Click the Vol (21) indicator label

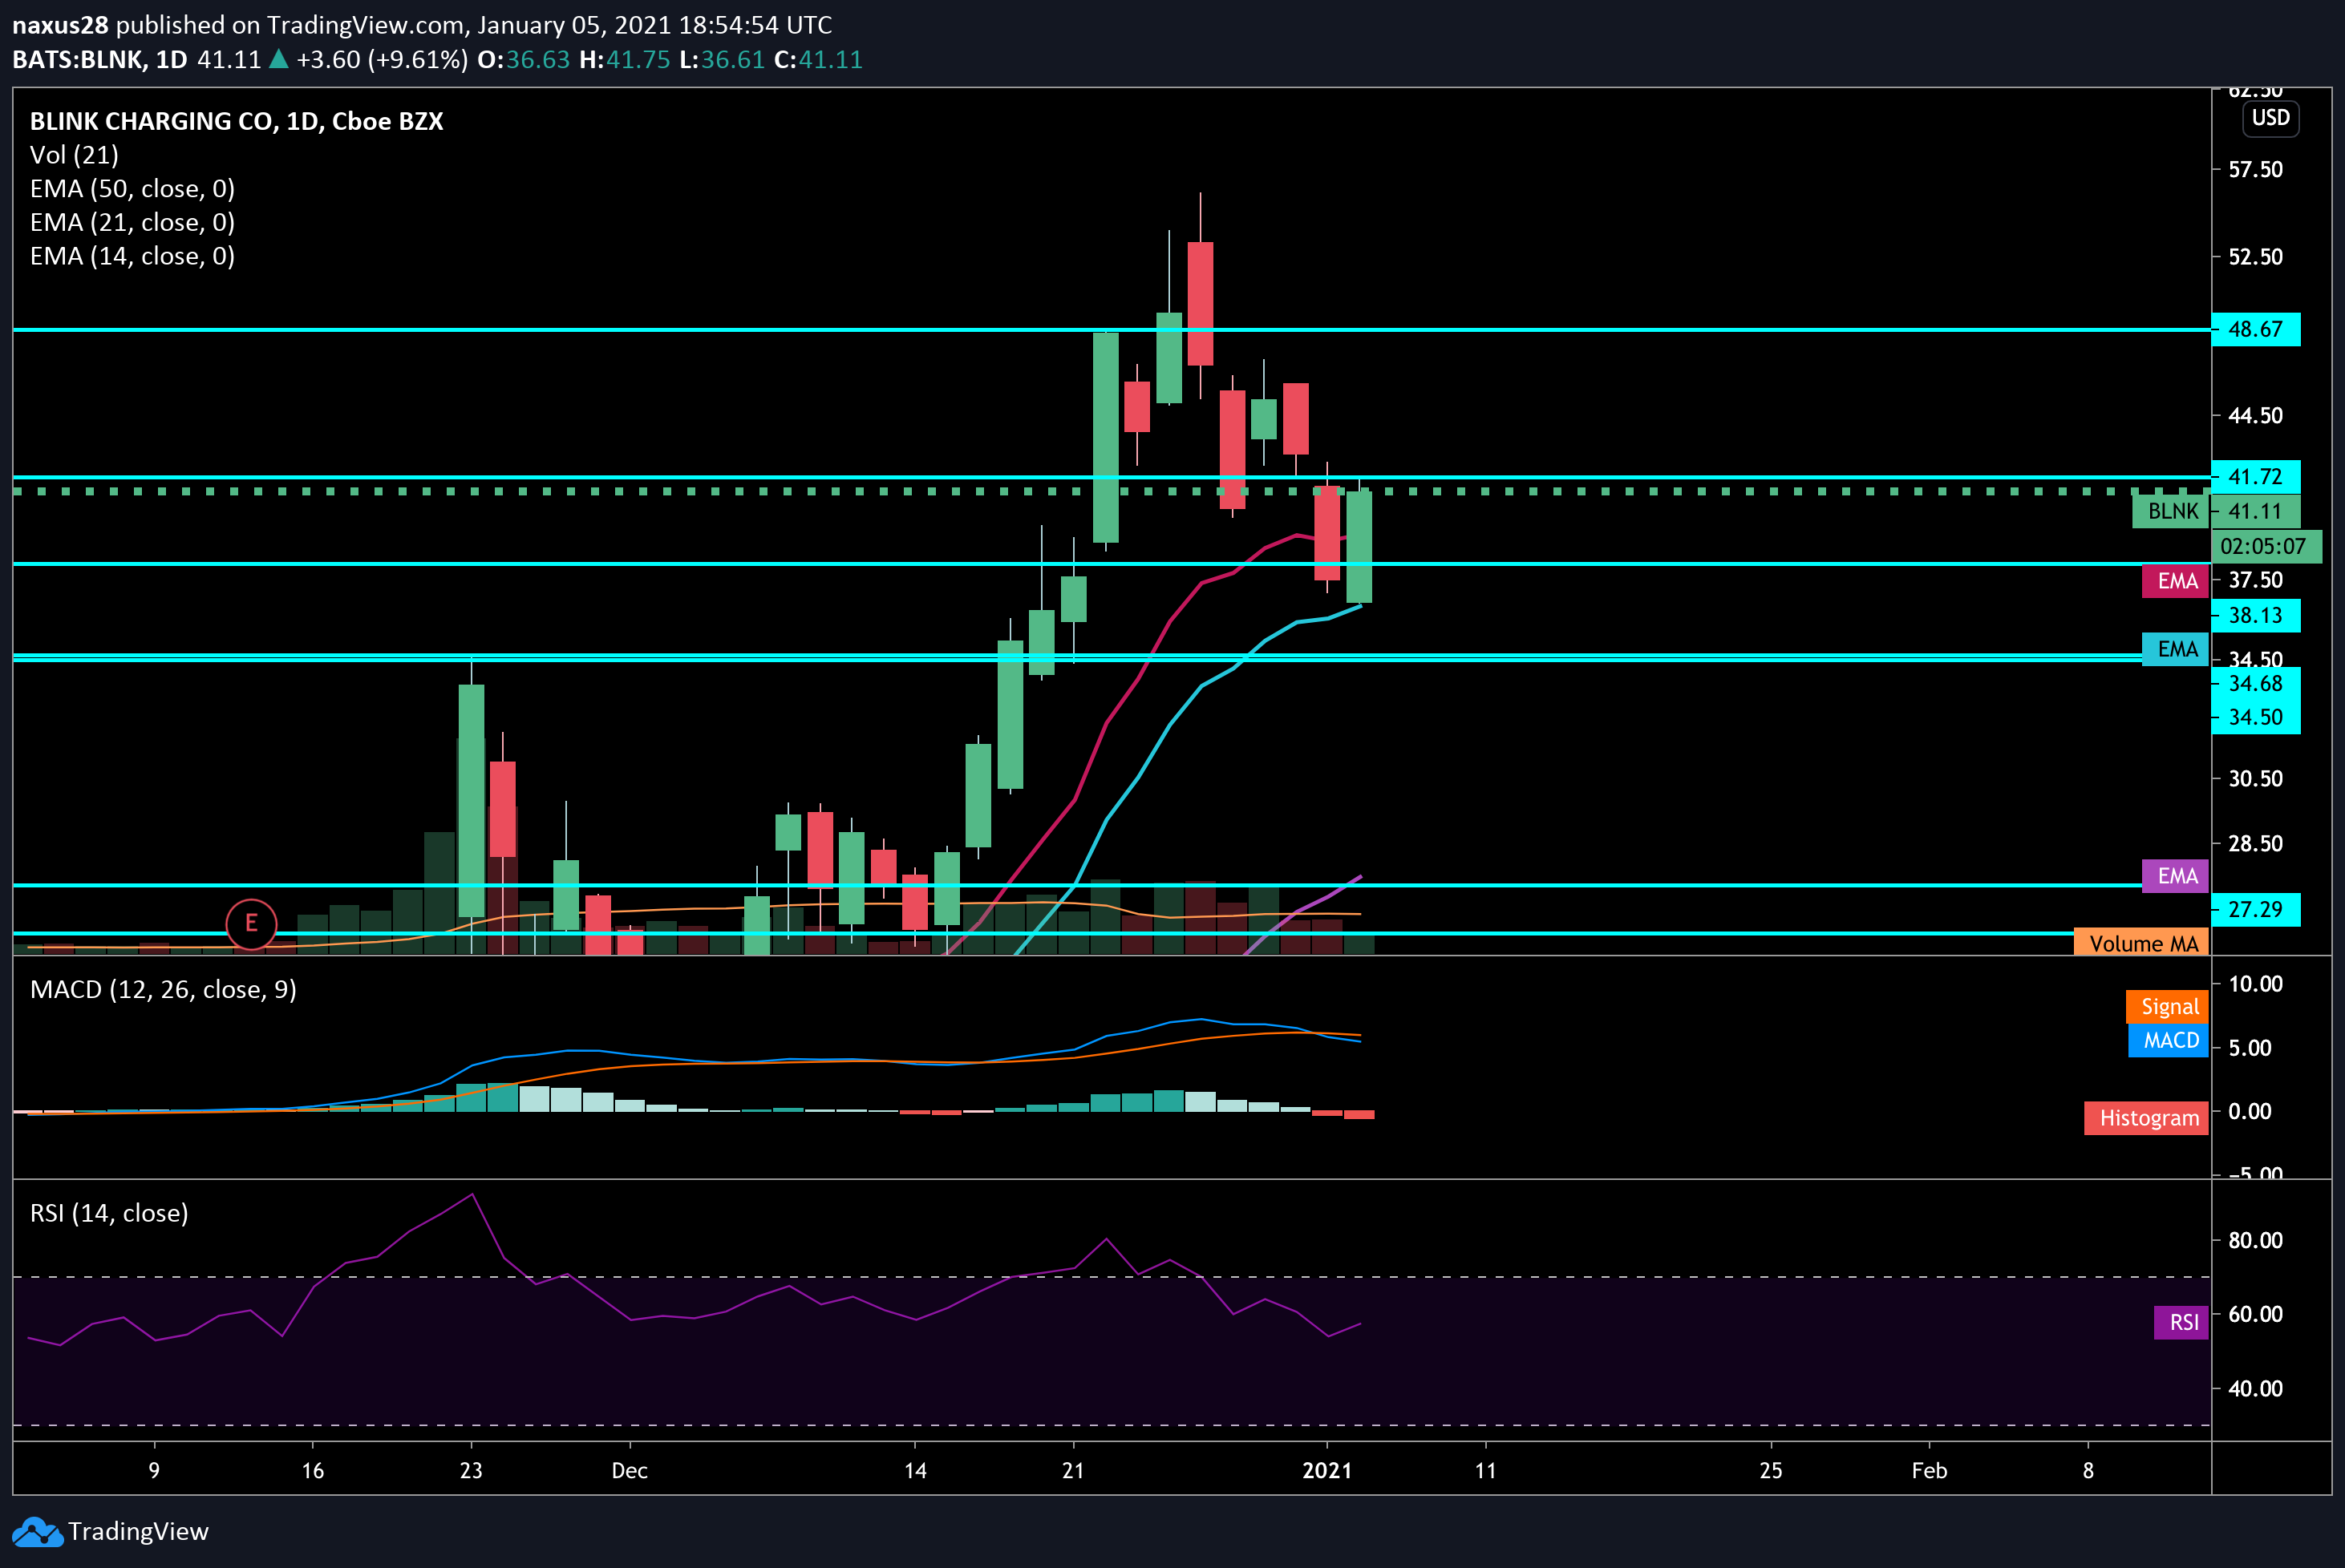[x=74, y=155]
